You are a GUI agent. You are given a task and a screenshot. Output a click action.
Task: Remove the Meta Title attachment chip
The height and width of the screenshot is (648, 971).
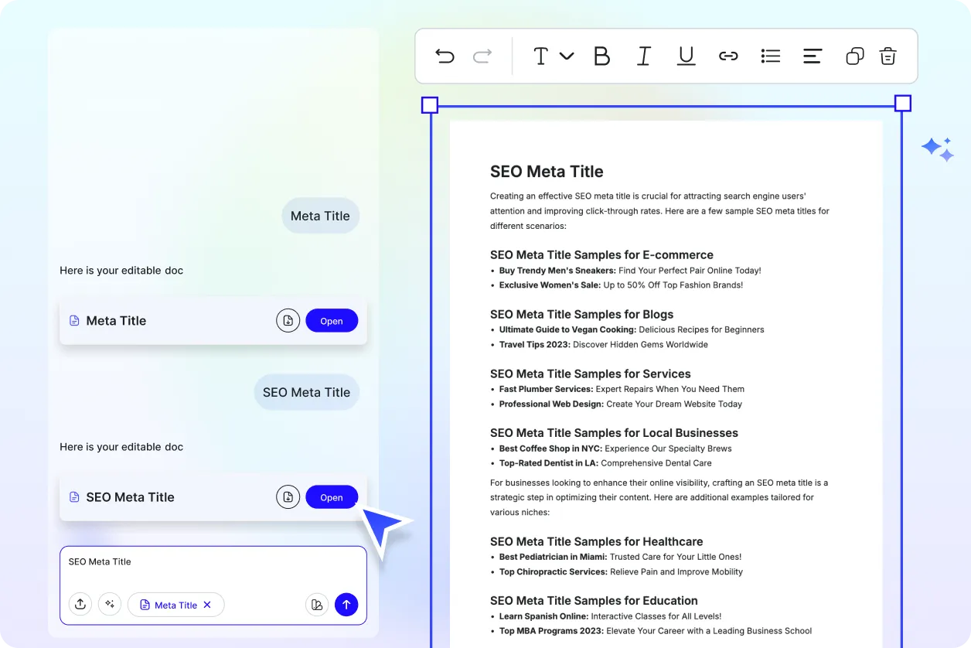click(x=207, y=605)
